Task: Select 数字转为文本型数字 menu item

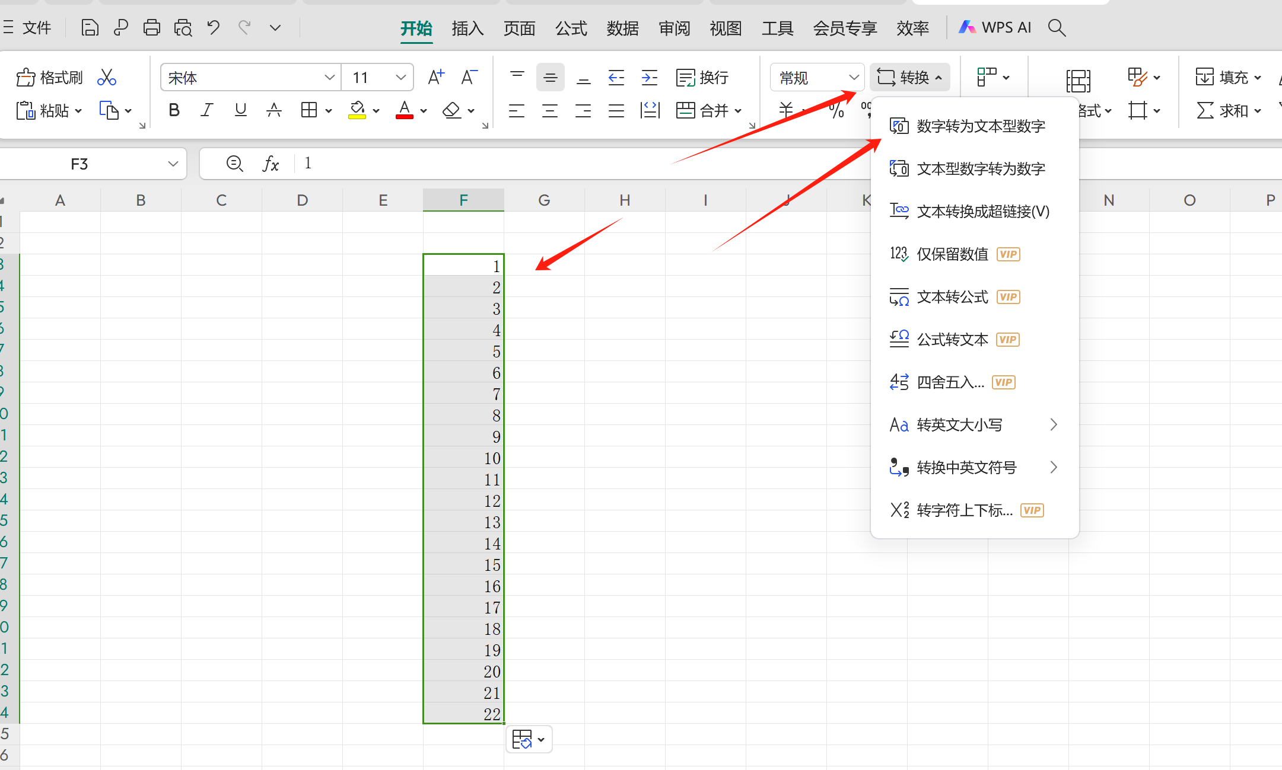Action: pos(975,126)
